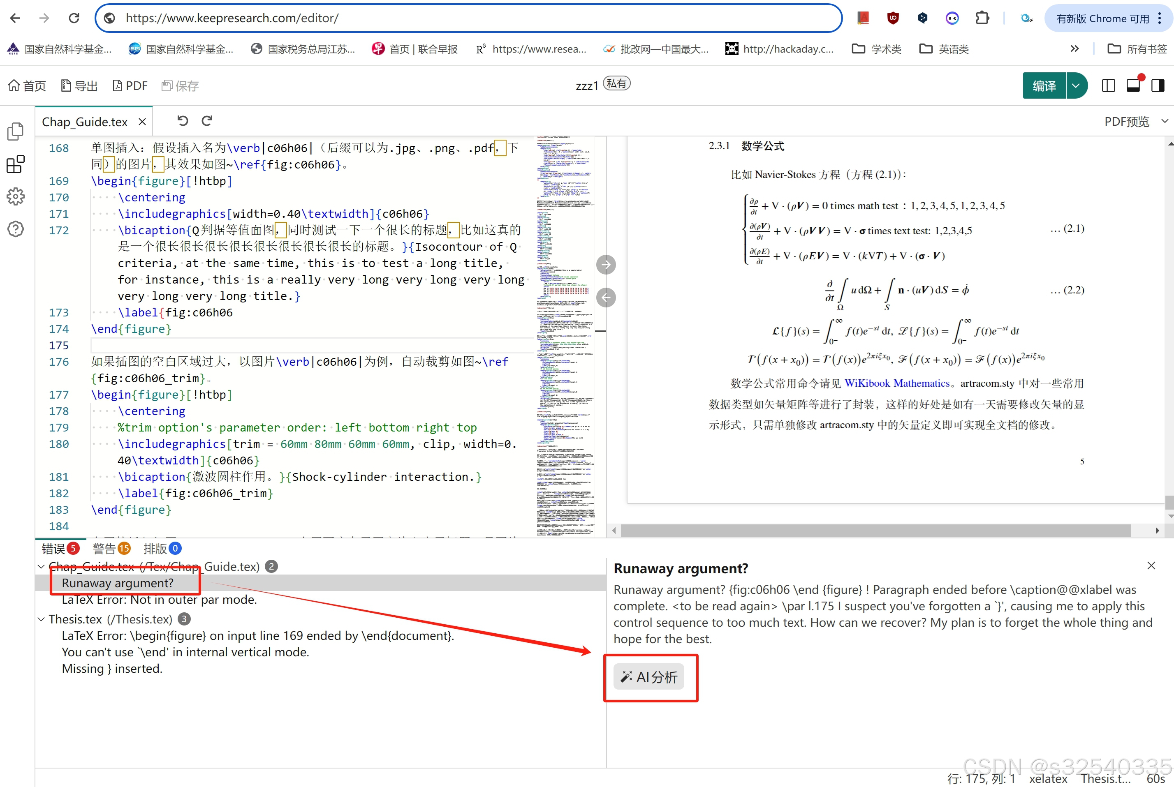Expand the PDF预览 dropdown chevron

point(1165,121)
